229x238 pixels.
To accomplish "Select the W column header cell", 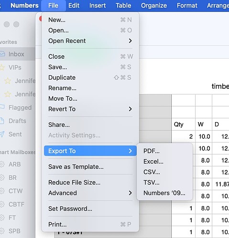I will 204,124.
